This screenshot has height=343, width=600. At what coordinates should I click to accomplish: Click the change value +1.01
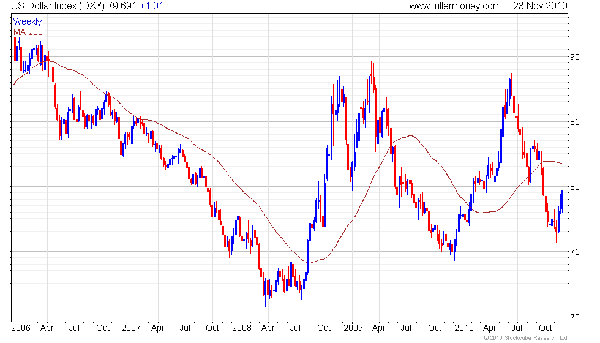coord(152,6)
